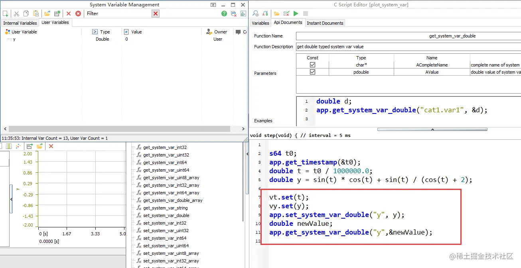
Task: Add a new system variable
Action: (5, 14)
